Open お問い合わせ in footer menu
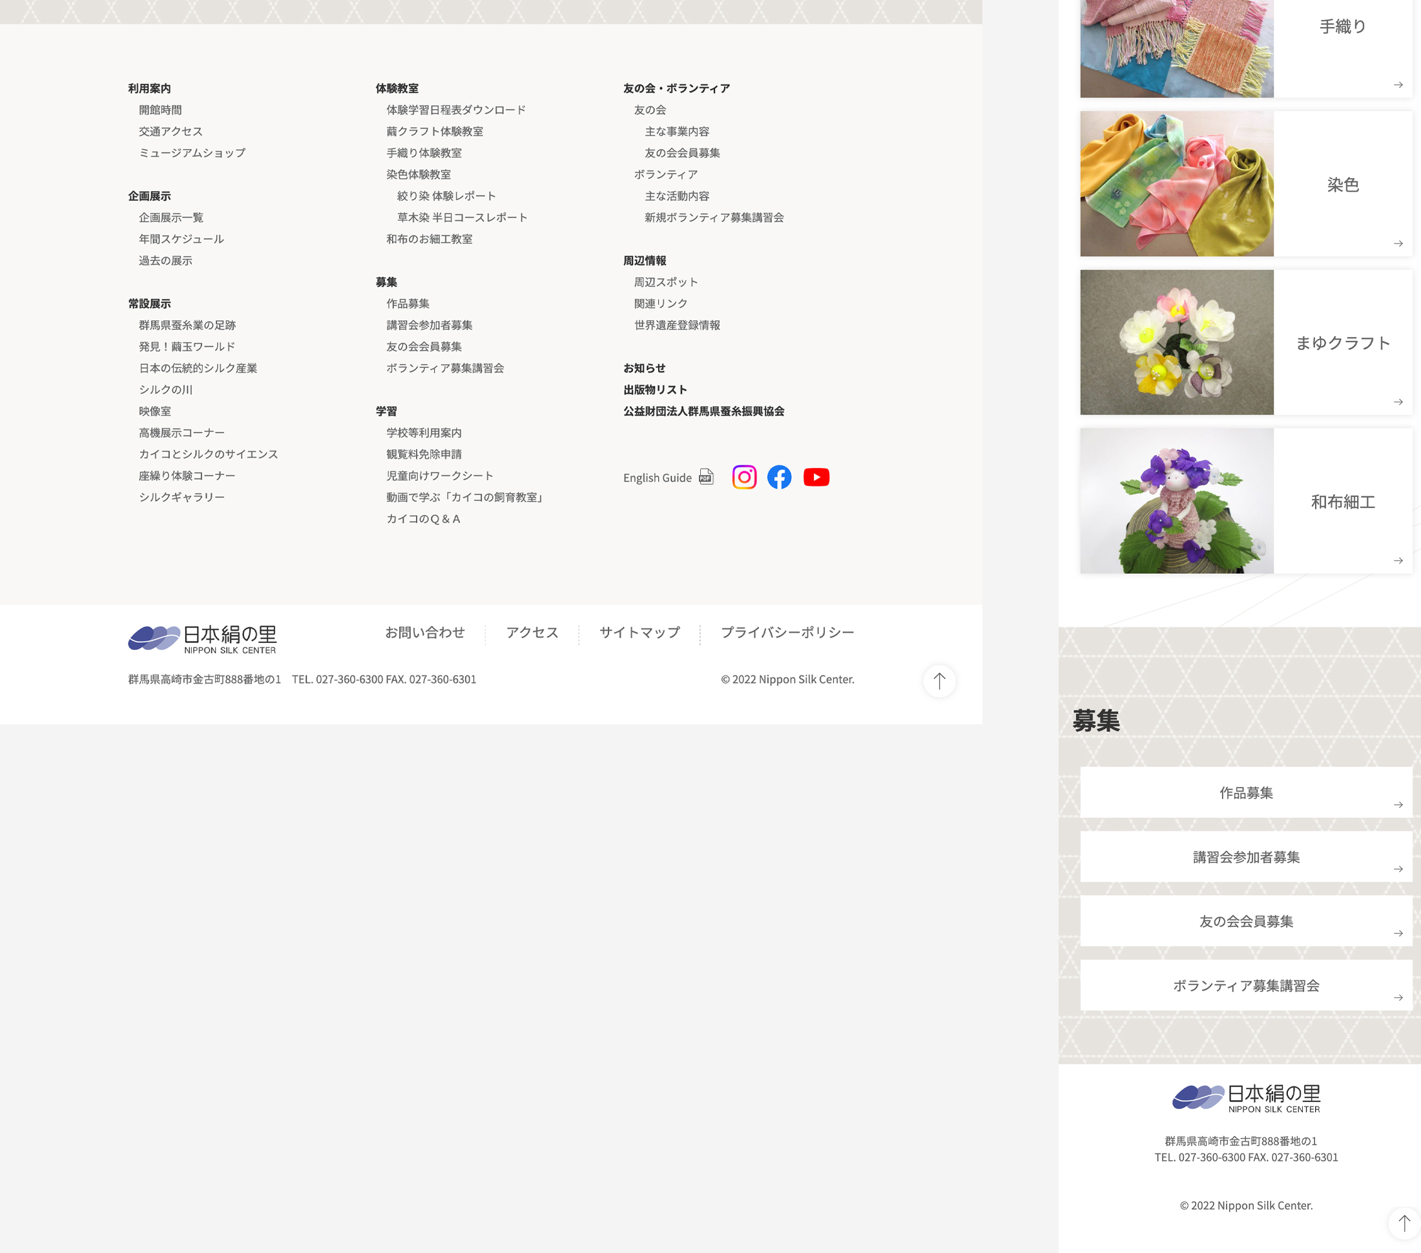 425,633
